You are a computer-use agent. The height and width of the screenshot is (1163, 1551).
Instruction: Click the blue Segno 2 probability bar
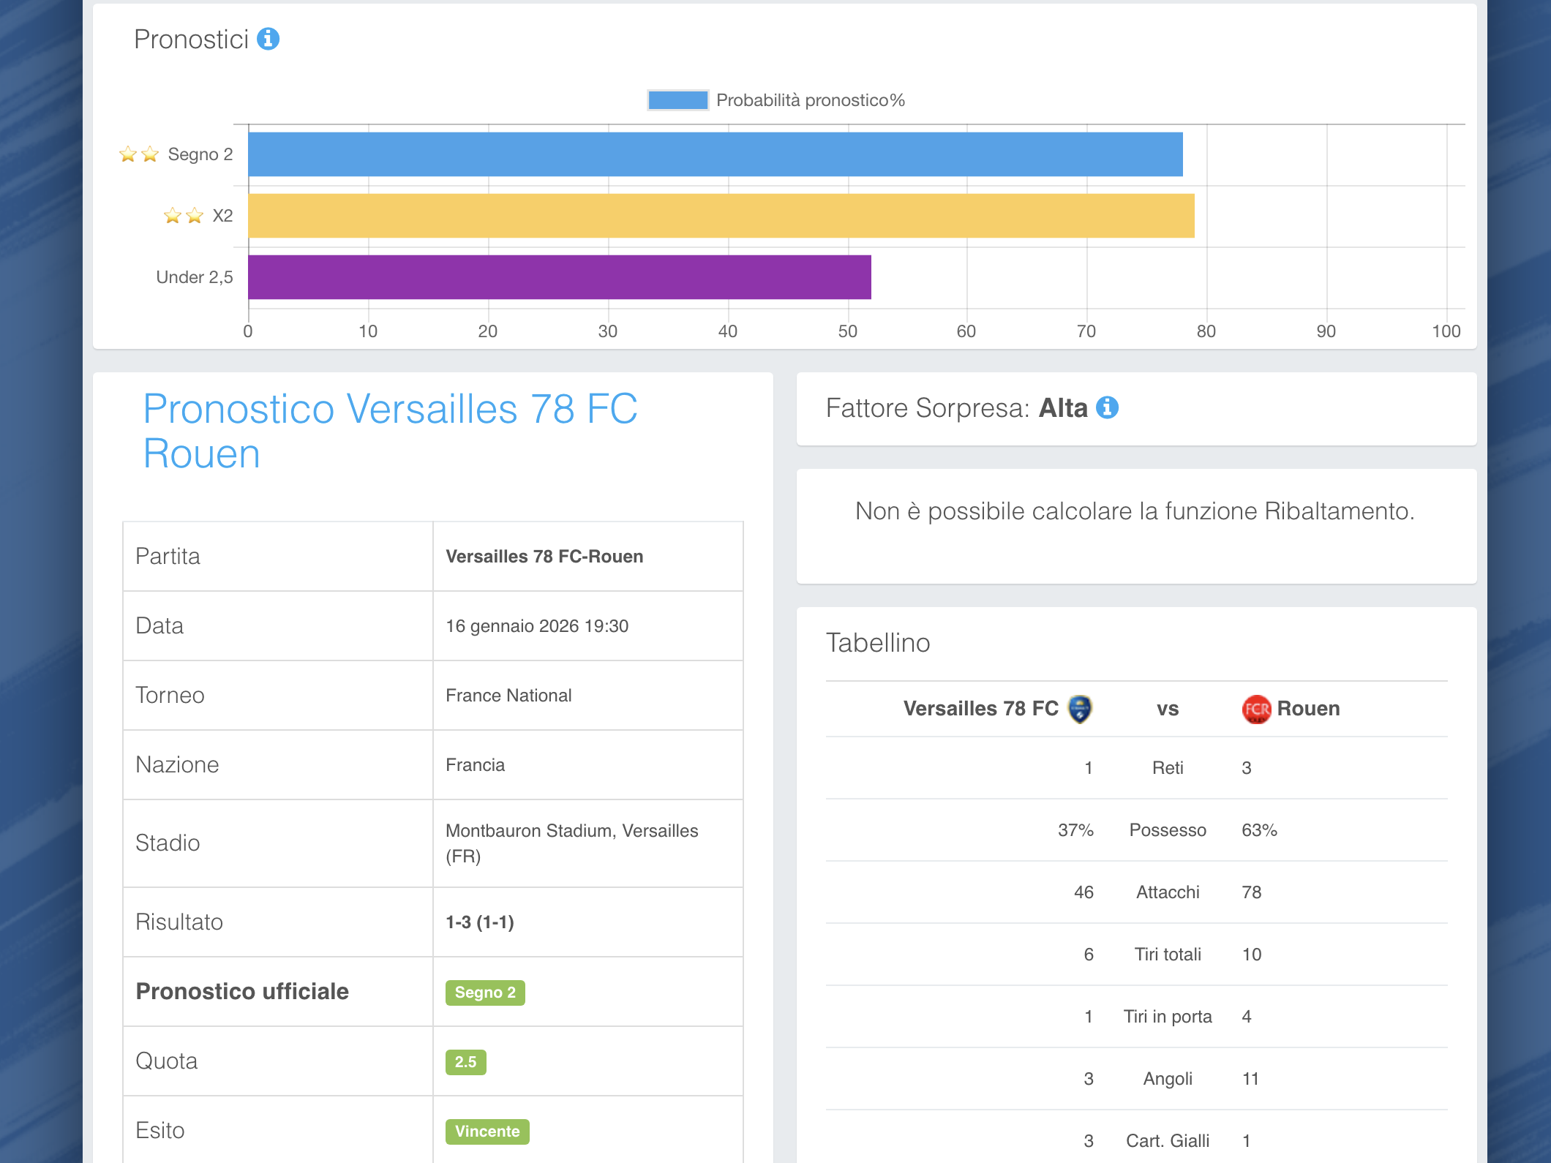715,154
